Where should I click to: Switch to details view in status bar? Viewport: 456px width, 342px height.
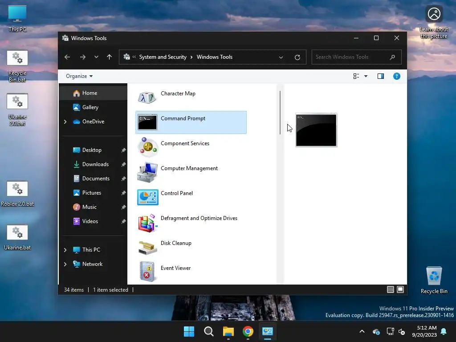390,289
